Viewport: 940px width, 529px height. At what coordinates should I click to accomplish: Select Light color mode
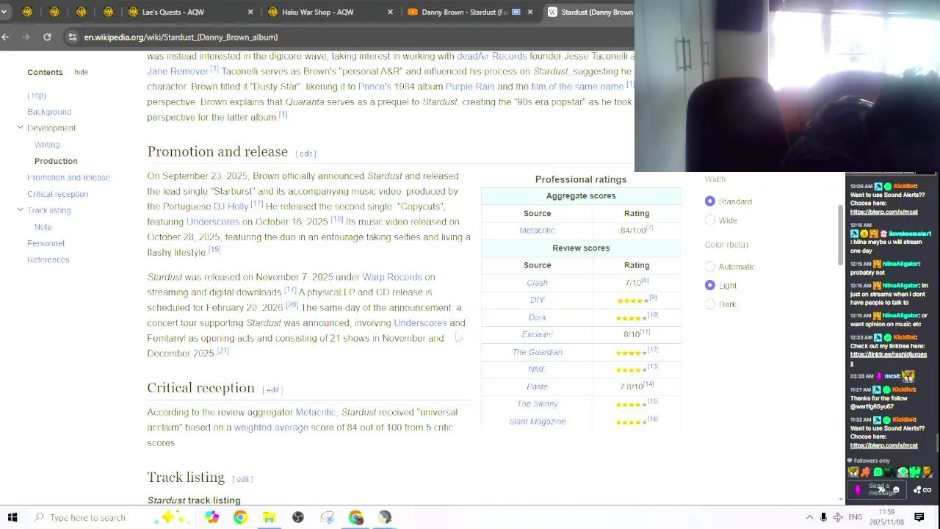coord(709,285)
